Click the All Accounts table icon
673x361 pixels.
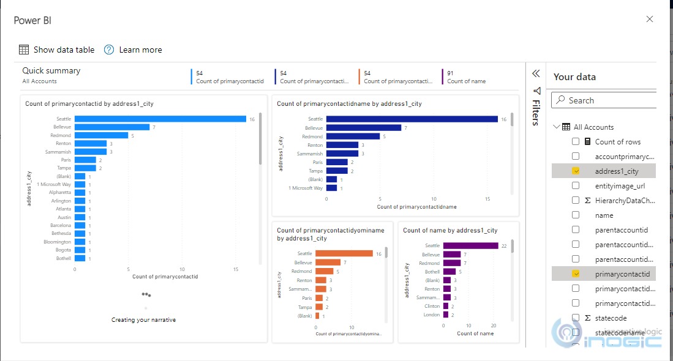566,127
